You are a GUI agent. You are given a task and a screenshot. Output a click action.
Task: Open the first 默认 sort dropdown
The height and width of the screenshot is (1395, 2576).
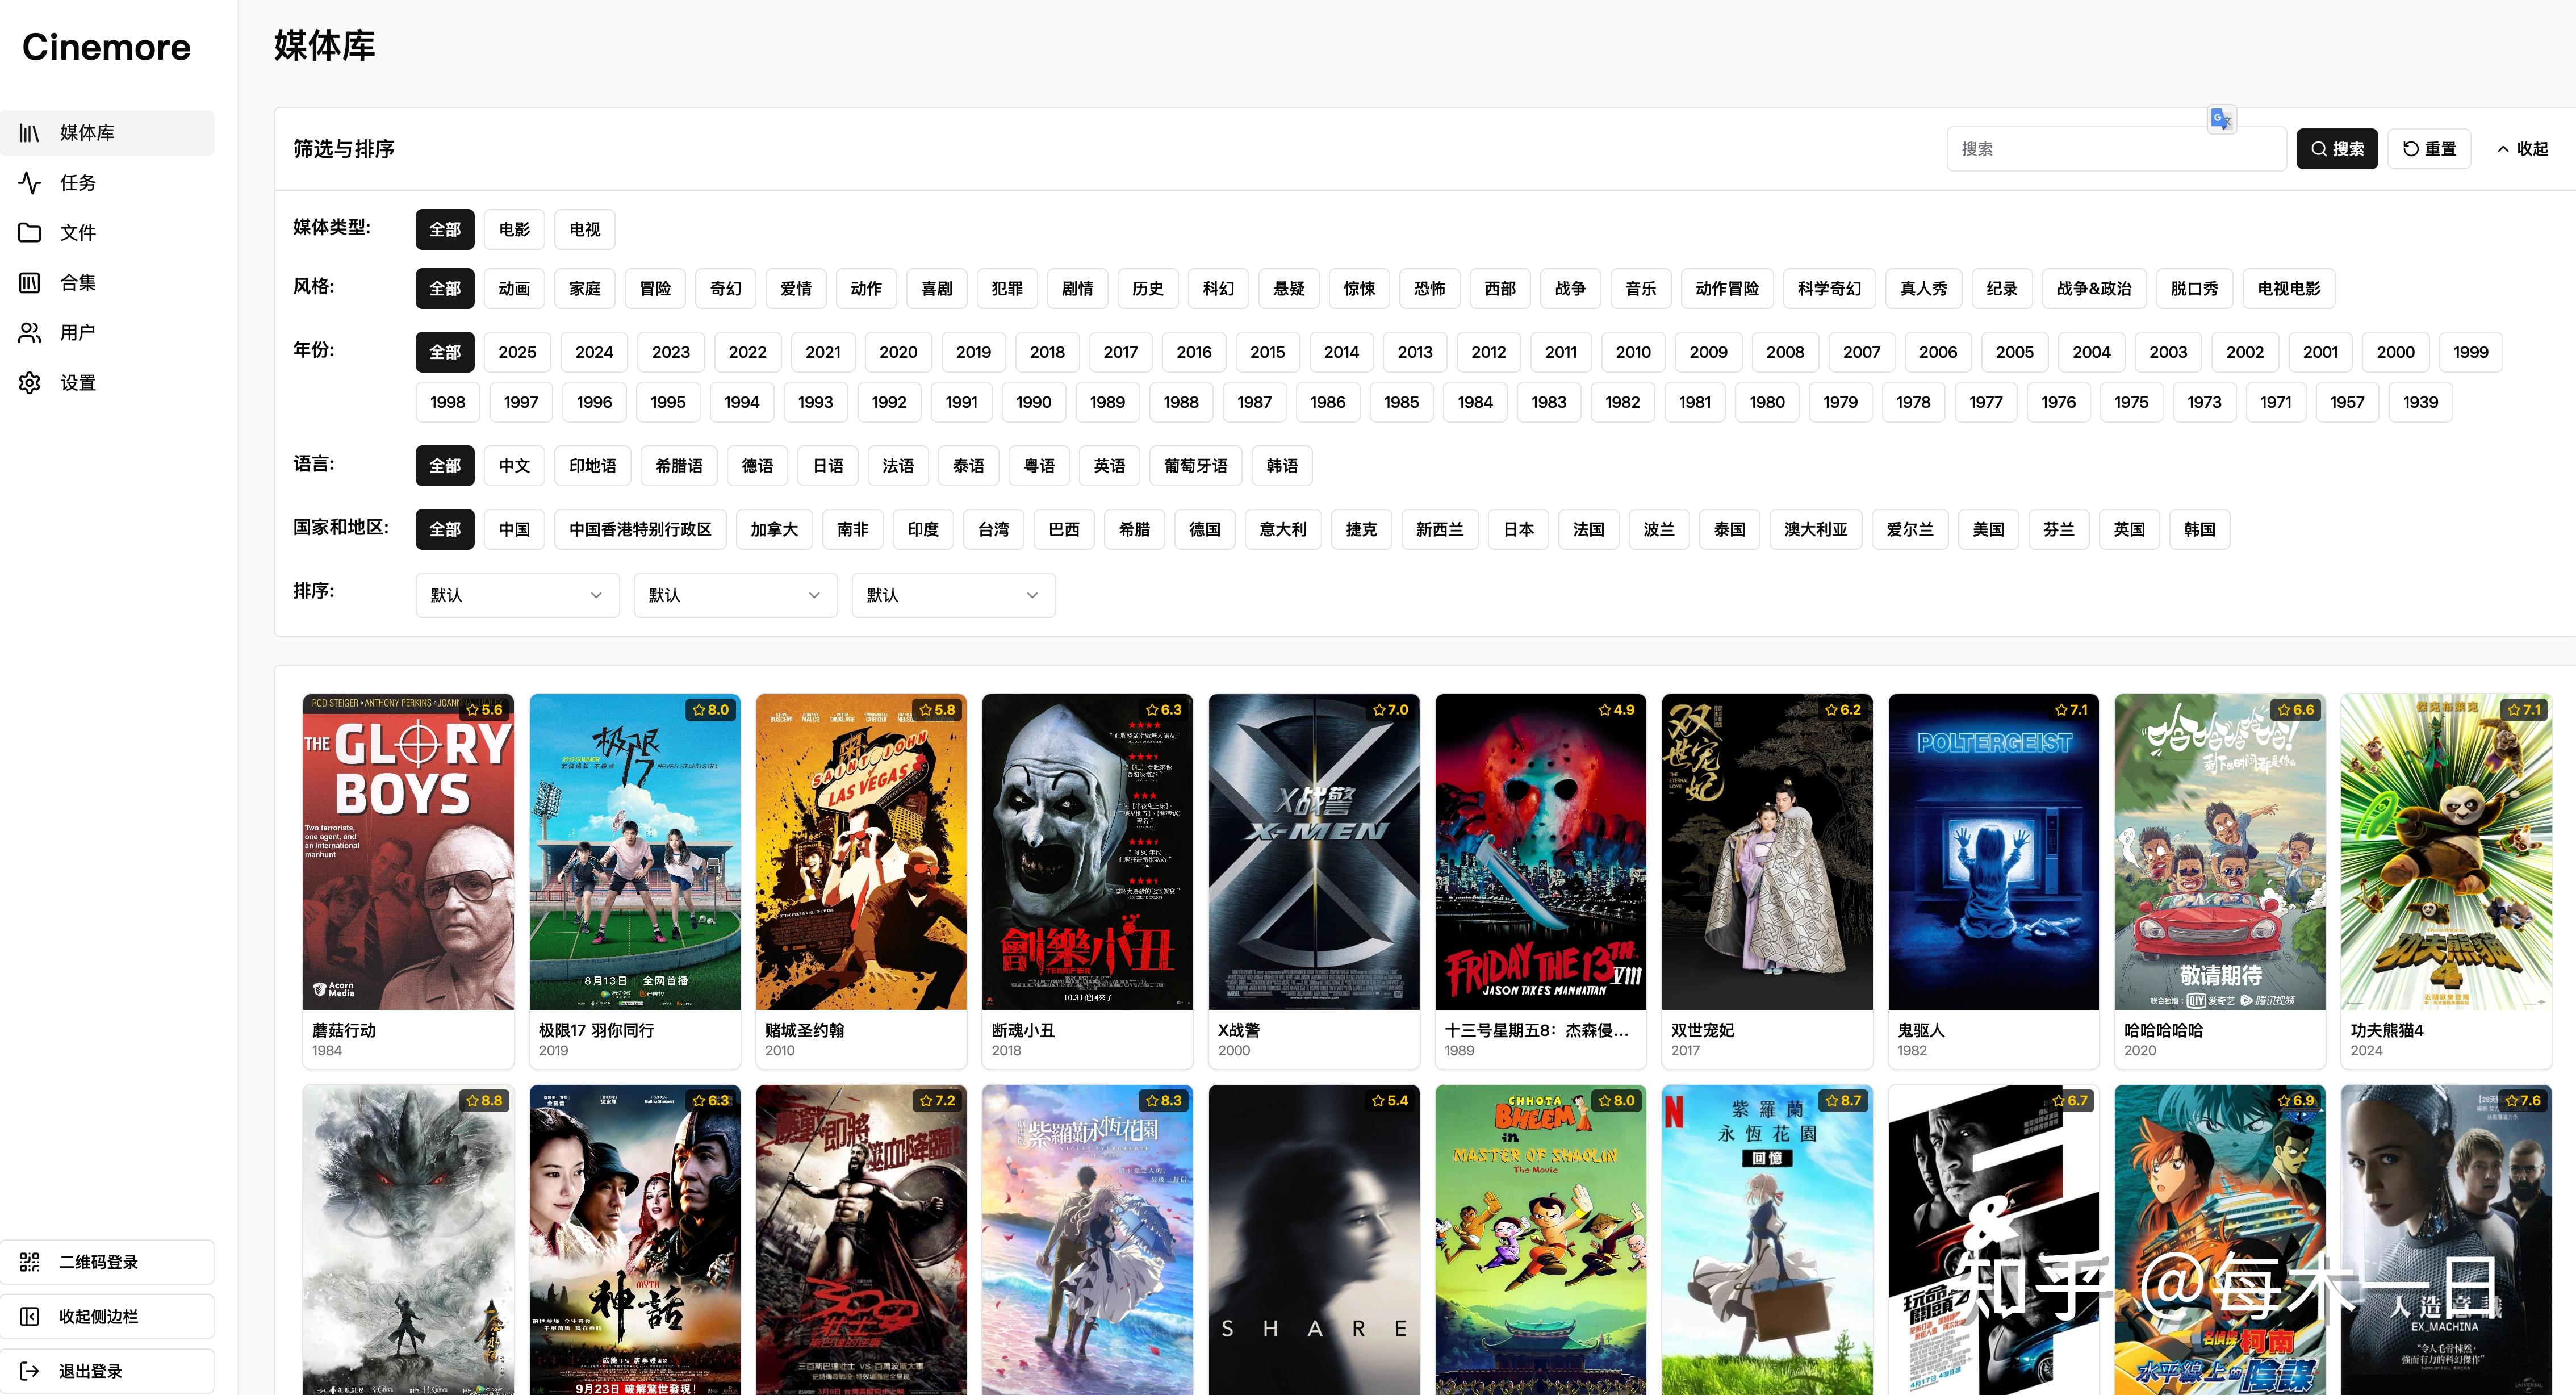[517, 595]
